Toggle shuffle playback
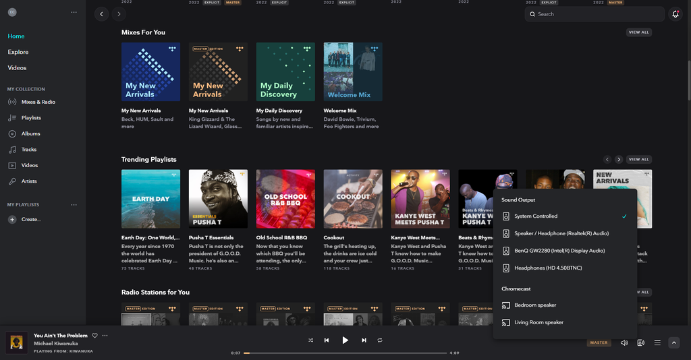Viewport: 691px width, 360px height. (310, 340)
